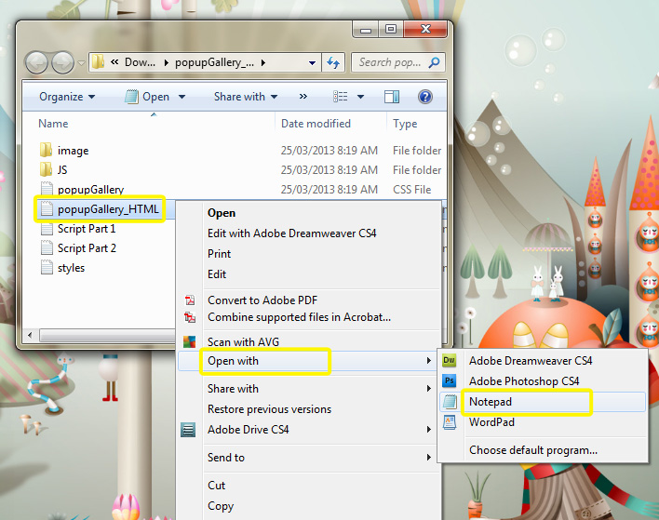The height and width of the screenshot is (520, 659).
Task: Open the Organize menu
Action: pos(67,97)
